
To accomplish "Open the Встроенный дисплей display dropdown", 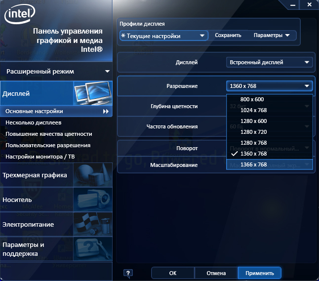I will coord(269,62).
